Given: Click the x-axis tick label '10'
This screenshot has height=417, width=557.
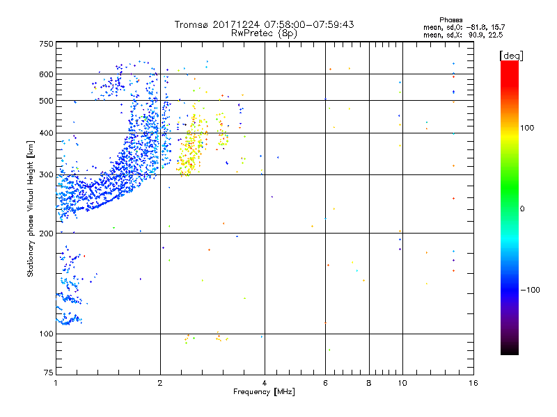Looking at the screenshot, I should pyautogui.click(x=402, y=383).
